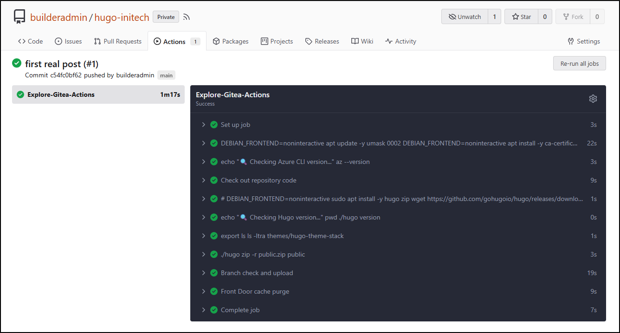620x333 pixels.
Task: Click the RSS feed icon
Action: tap(187, 17)
